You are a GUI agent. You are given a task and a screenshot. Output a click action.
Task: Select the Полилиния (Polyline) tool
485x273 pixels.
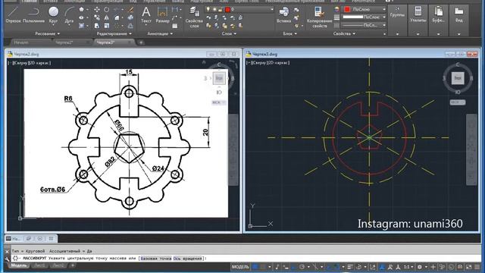pyautogui.click(x=33, y=15)
